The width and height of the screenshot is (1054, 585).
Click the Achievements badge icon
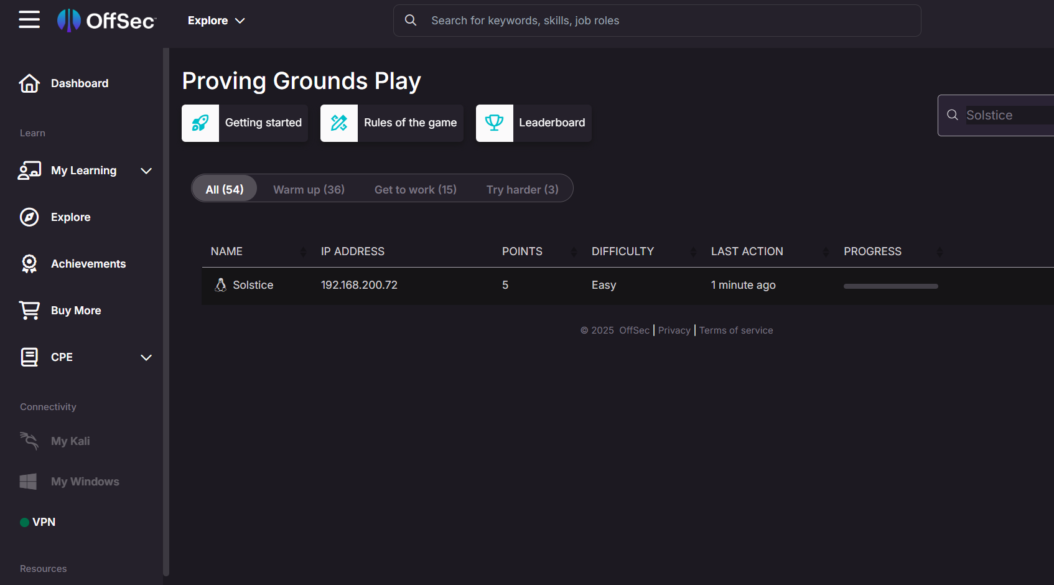pos(29,264)
